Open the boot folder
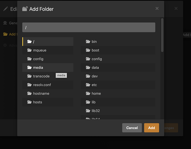 point(118,50)
